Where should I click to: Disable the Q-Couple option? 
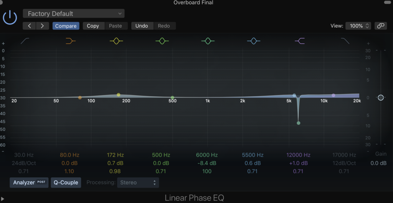point(66,183)
